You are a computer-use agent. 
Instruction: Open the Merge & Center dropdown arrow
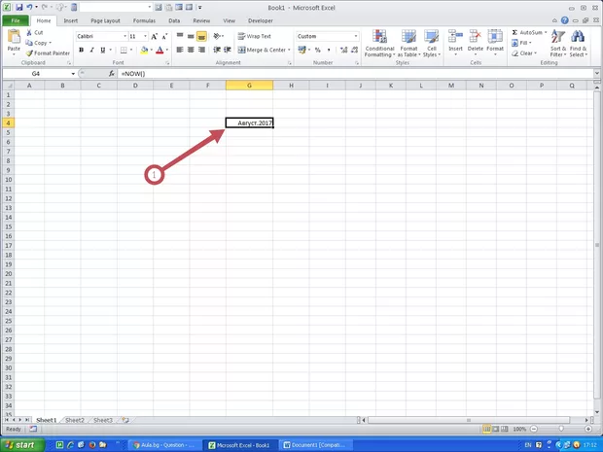click(289, 50)
